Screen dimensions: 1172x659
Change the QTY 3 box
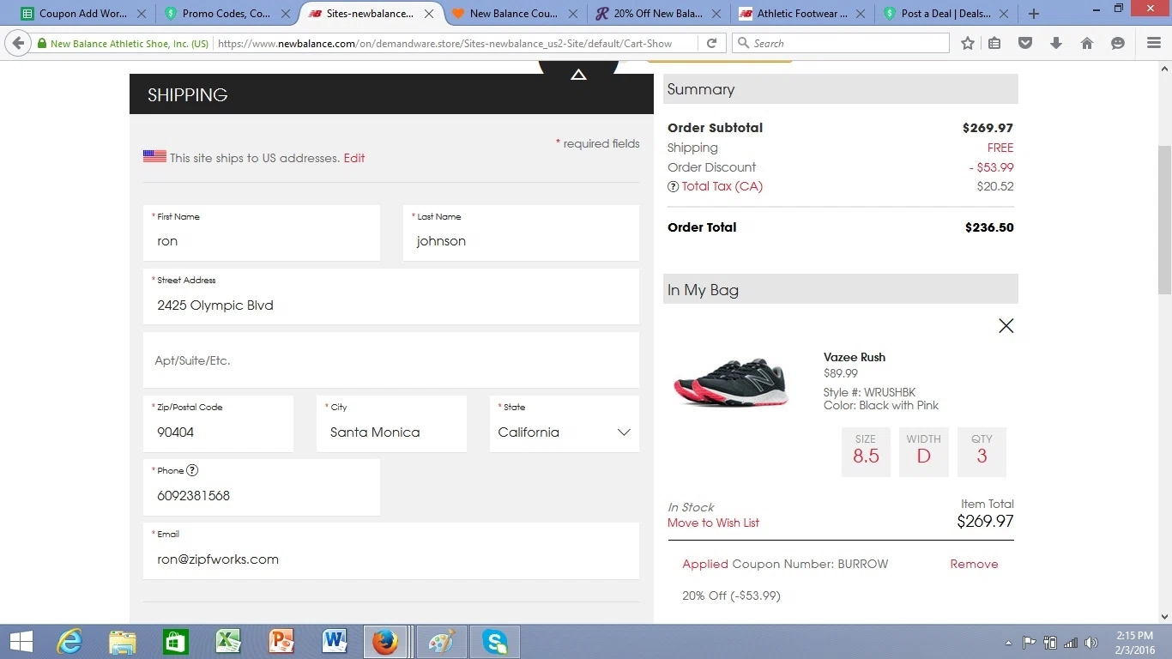pos(982,451)
